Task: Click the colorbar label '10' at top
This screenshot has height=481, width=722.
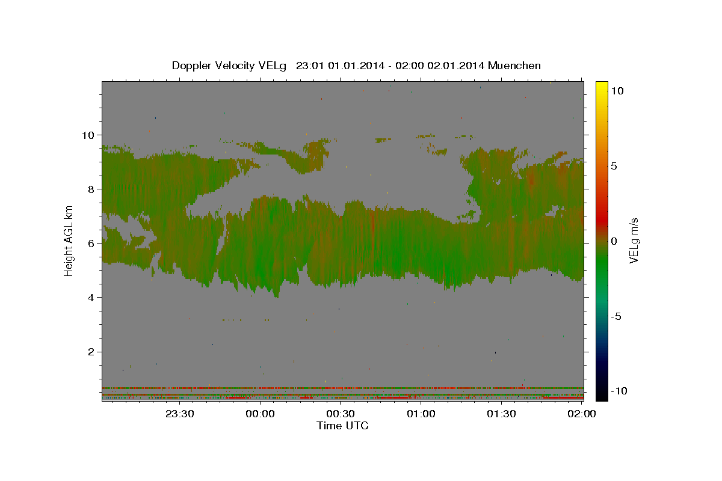Action: 617,90
